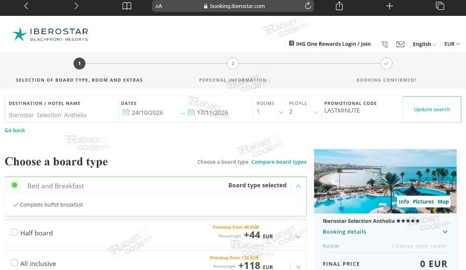Click the promotional code LASTMINUTE field
Screen dimensions: 466x270
(362, 109)
